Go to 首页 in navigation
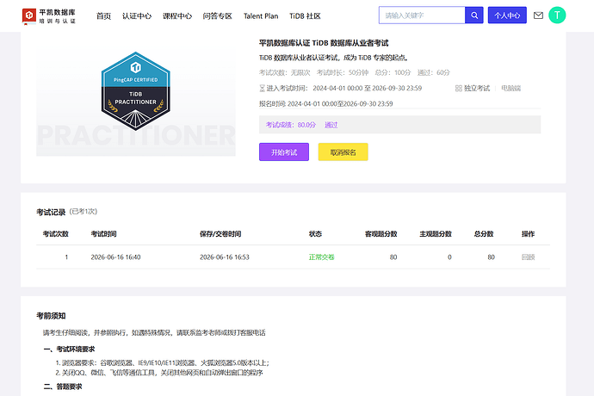Image resolution: width=594 pixels, height=396 pixels. point(103,15)
